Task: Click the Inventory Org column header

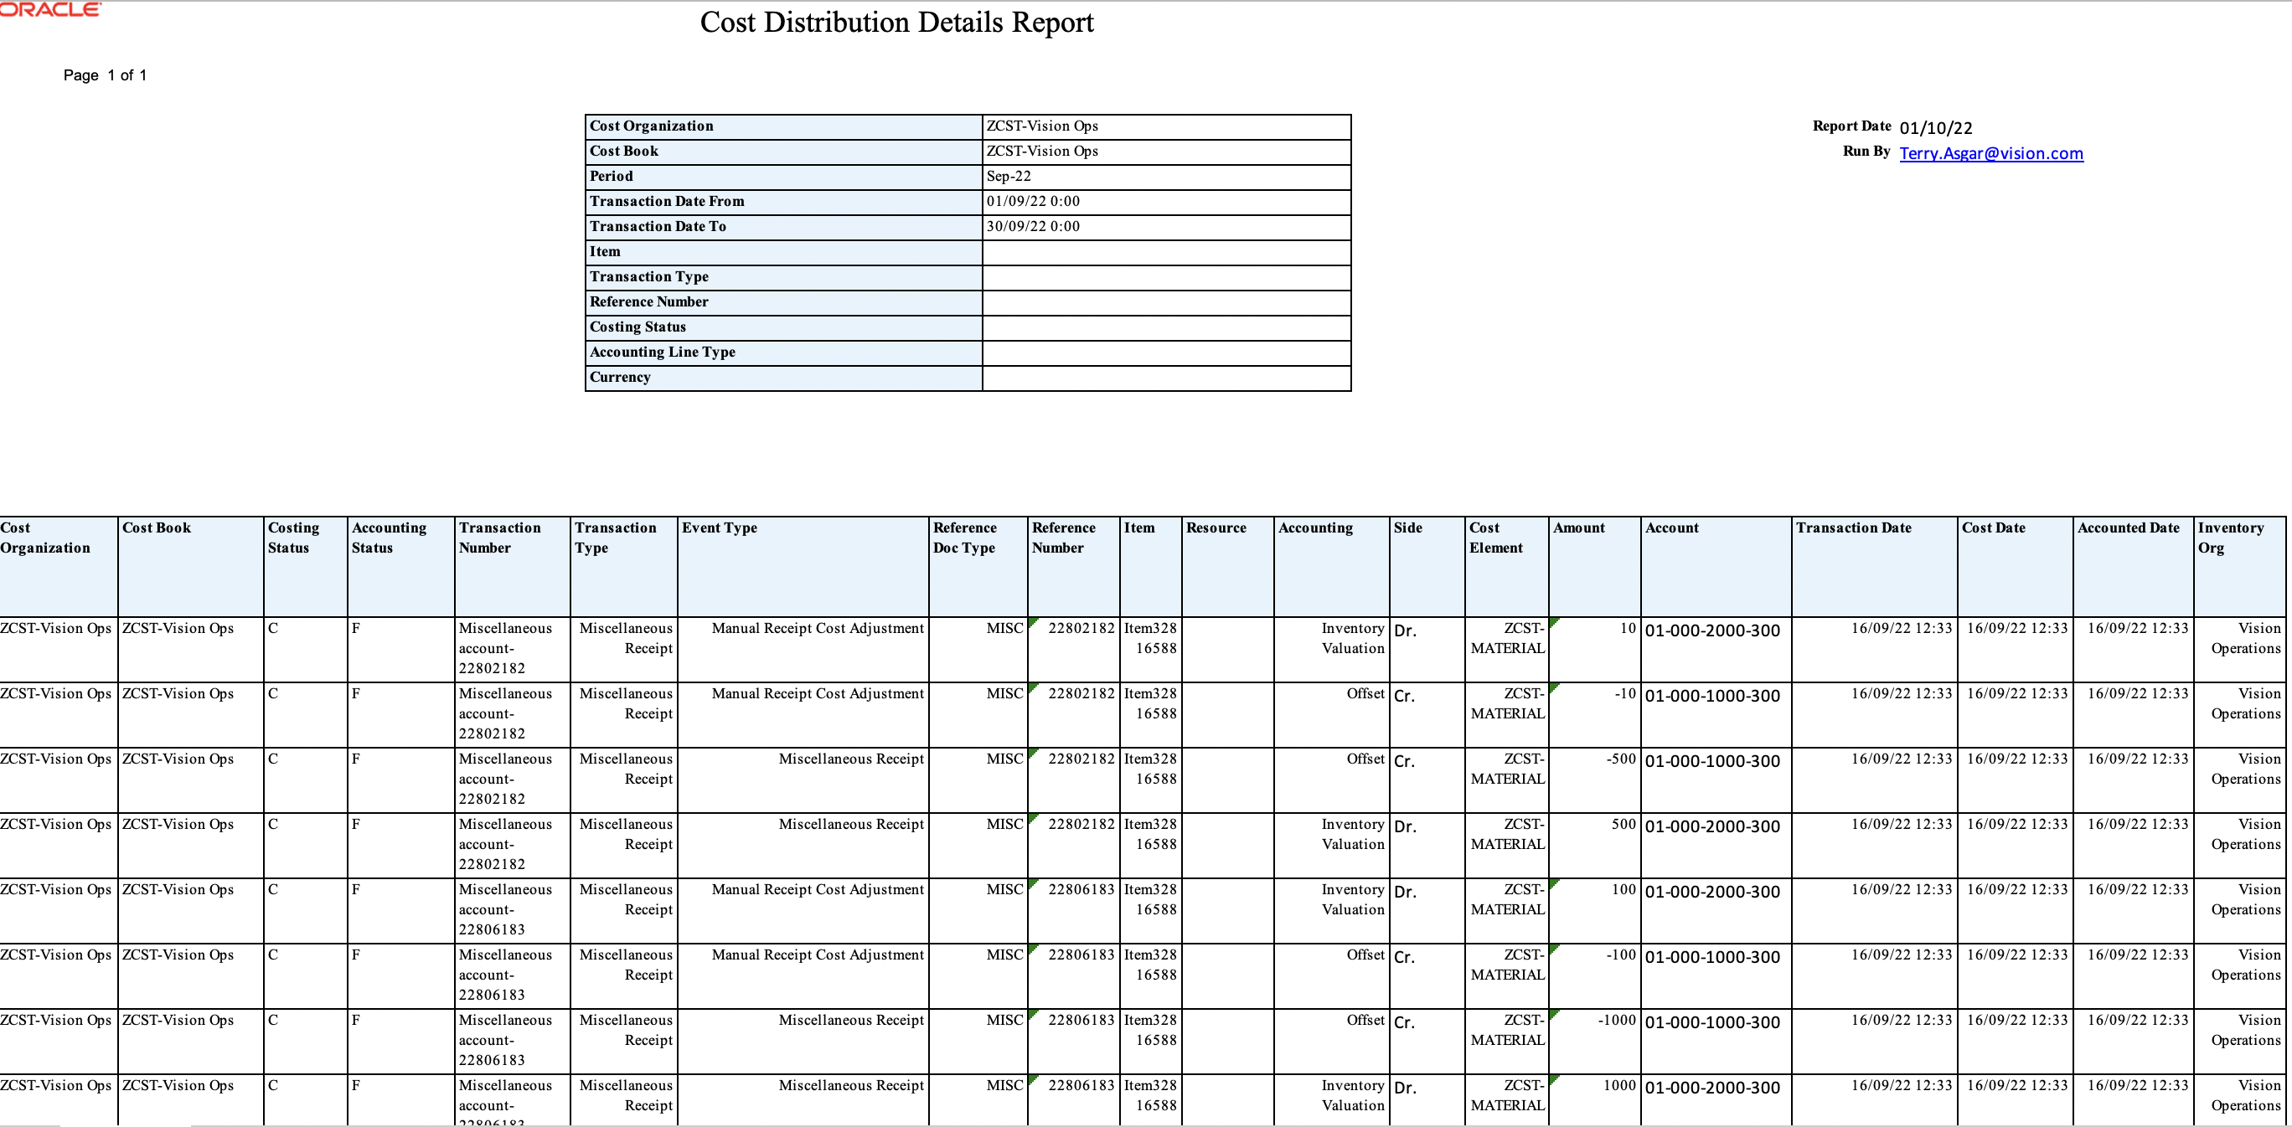Action: coord(2239,567)
